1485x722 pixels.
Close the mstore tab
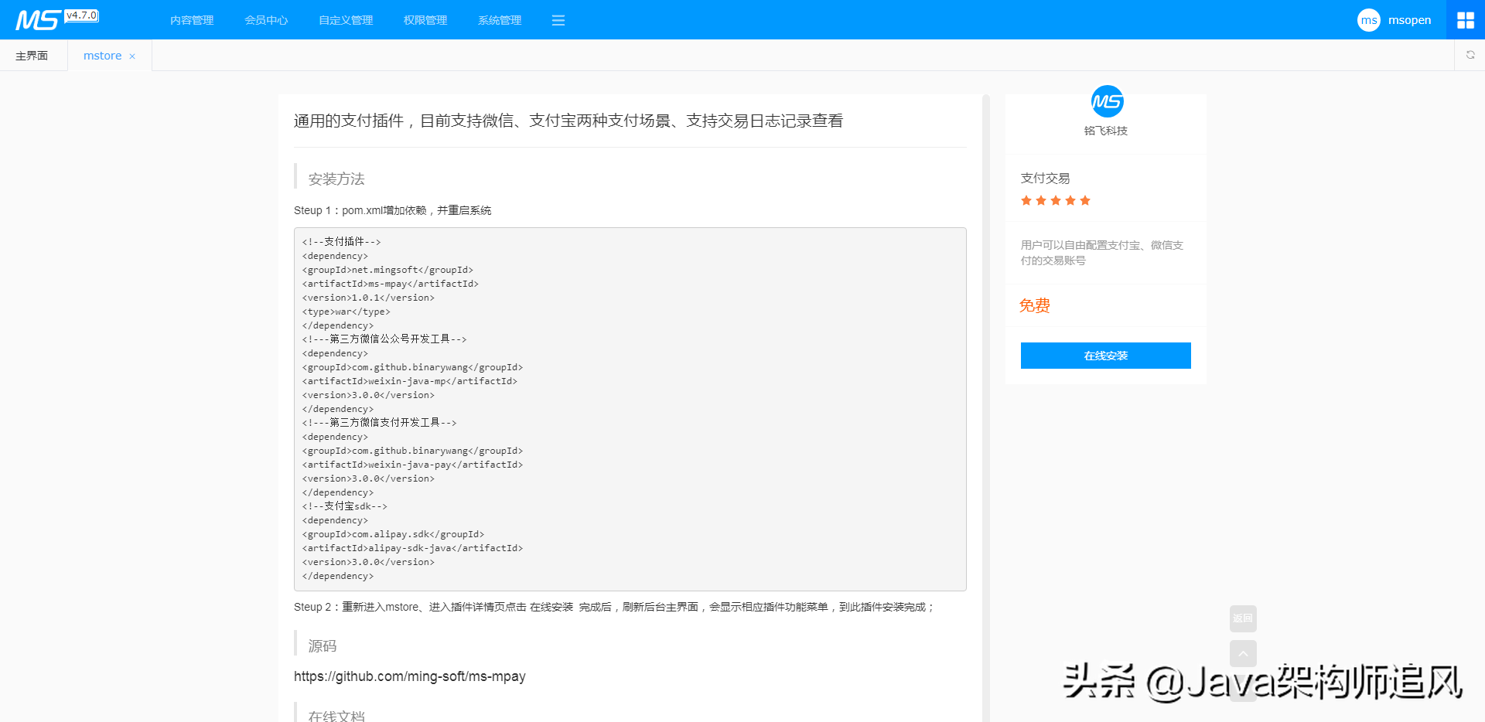pos(132,55)
